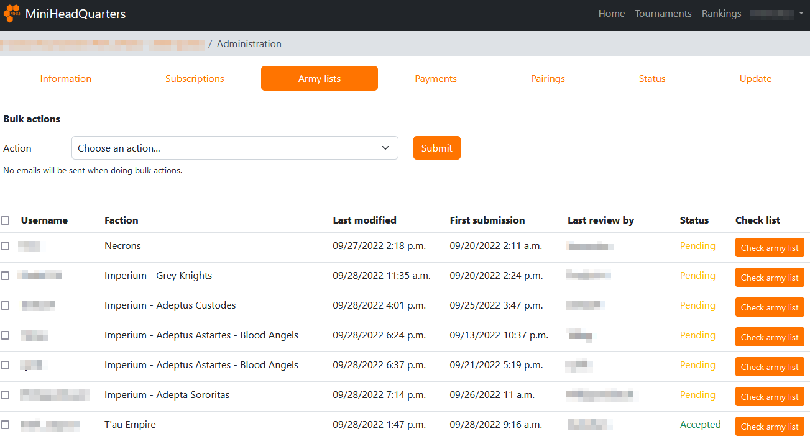Select all rows with header checkbox
Image resolution: width=810 pixels, height=439 pixels.
5,220
